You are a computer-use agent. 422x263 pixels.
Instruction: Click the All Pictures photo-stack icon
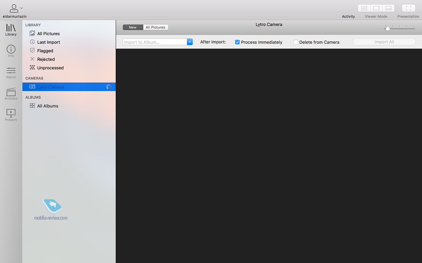[32, 33]
